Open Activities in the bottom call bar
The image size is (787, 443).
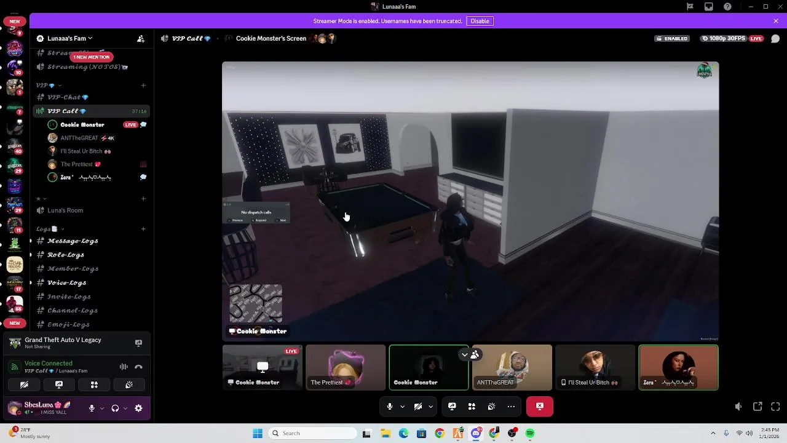(x=472, y=406)
